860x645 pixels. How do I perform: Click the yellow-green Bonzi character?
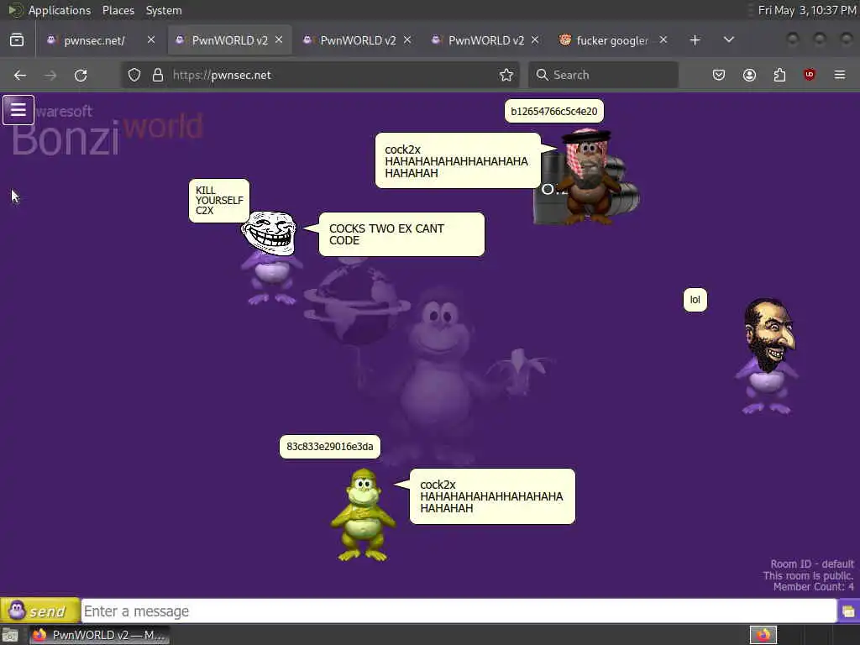click(x=363, y=515)
